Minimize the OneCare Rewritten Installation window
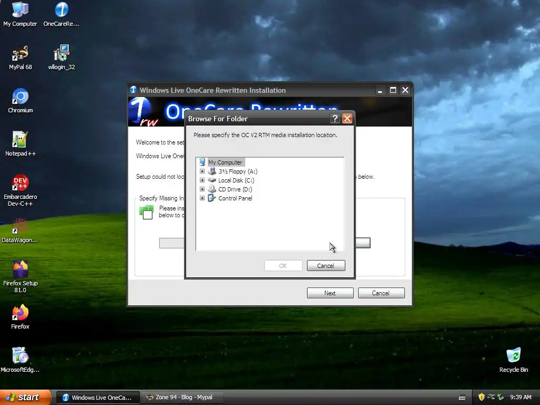Viewport: 540px width, 405px height. tap(380, 90)
